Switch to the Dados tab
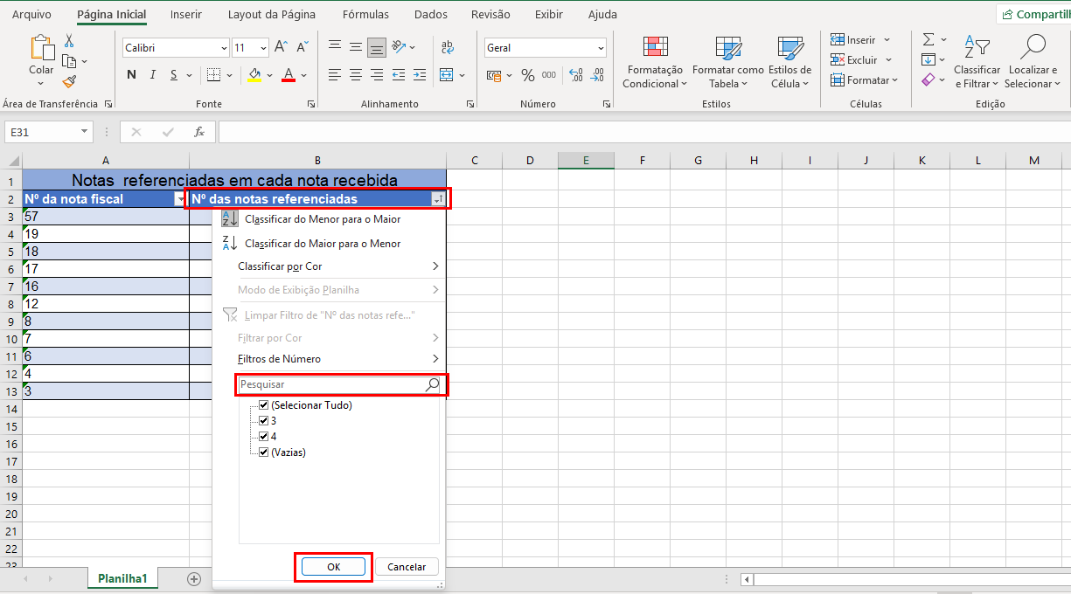The width and height of the screenshot is (1071, 594). click(x=430, y=15)
